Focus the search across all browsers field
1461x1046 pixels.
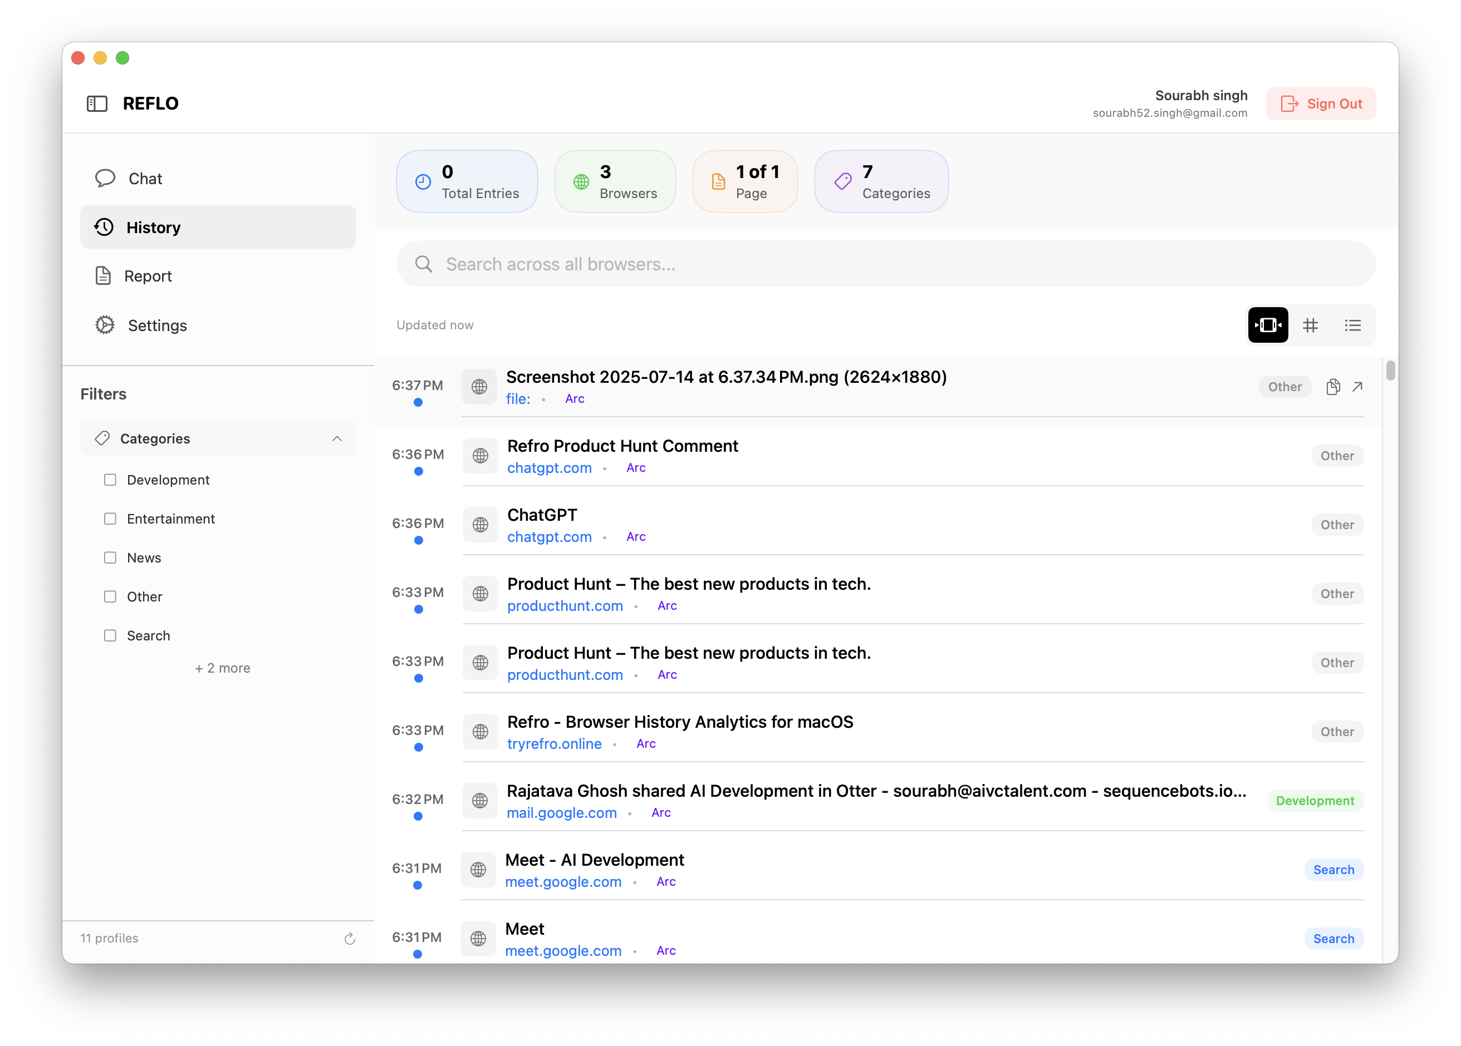pos(886,264)
